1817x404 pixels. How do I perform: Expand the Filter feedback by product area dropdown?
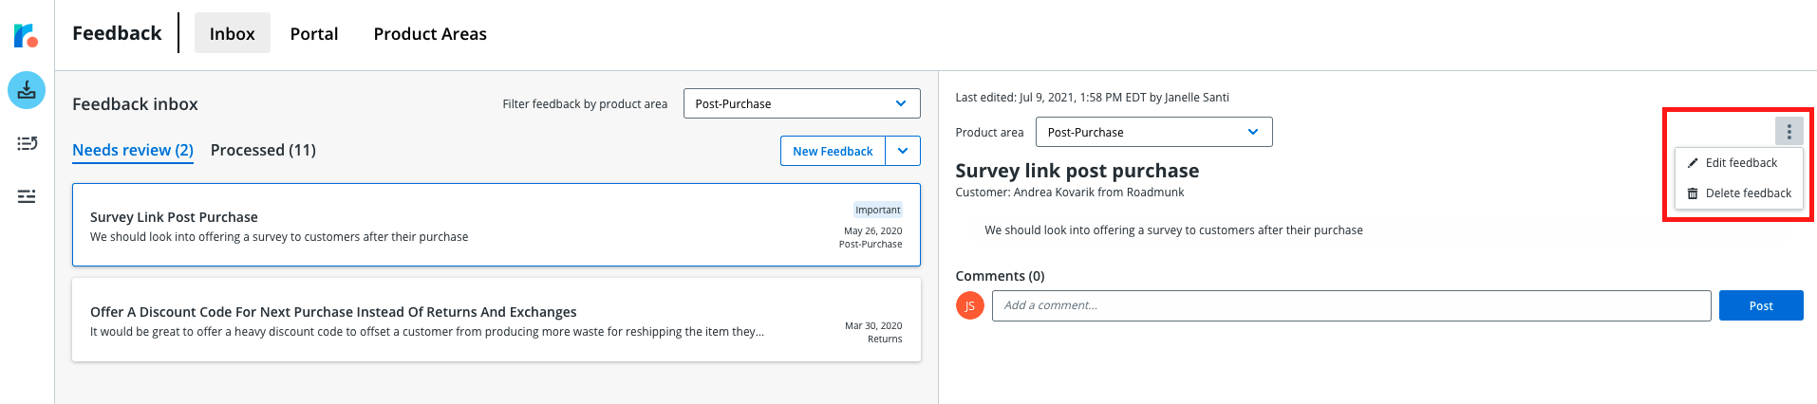[x=801, y=103]
